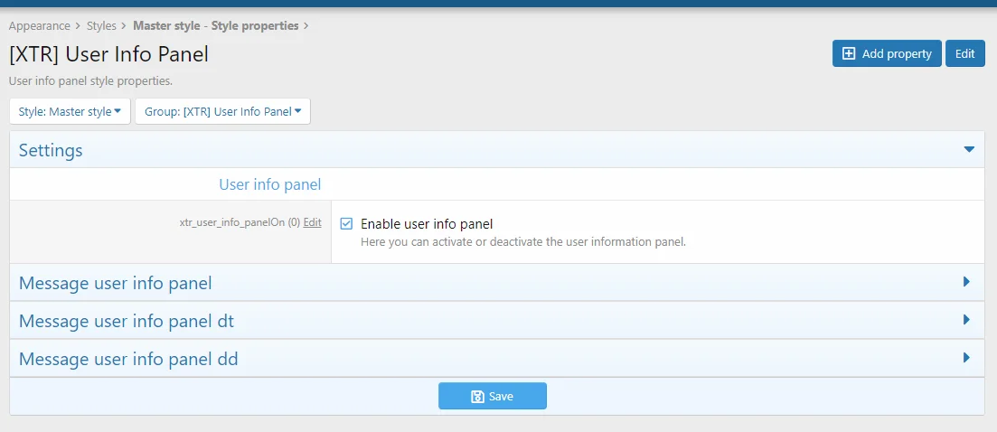
Task: Open Master style - Style properties breadcrumb
Action: click(x=215, y=26)
